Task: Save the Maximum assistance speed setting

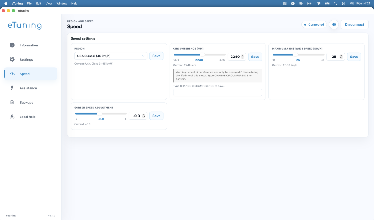Action: click(354, 57)
